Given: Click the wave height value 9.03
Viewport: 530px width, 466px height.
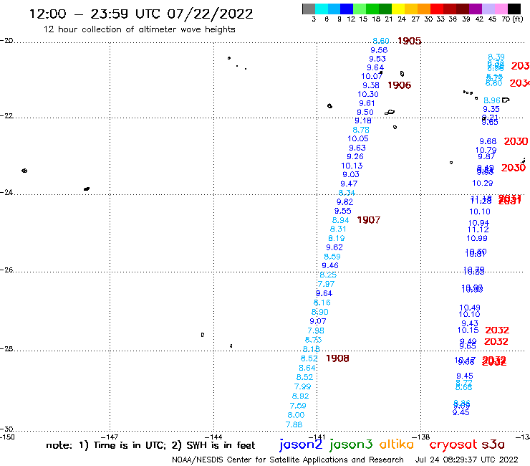Looking at the screenshot, I should (351, 174).
